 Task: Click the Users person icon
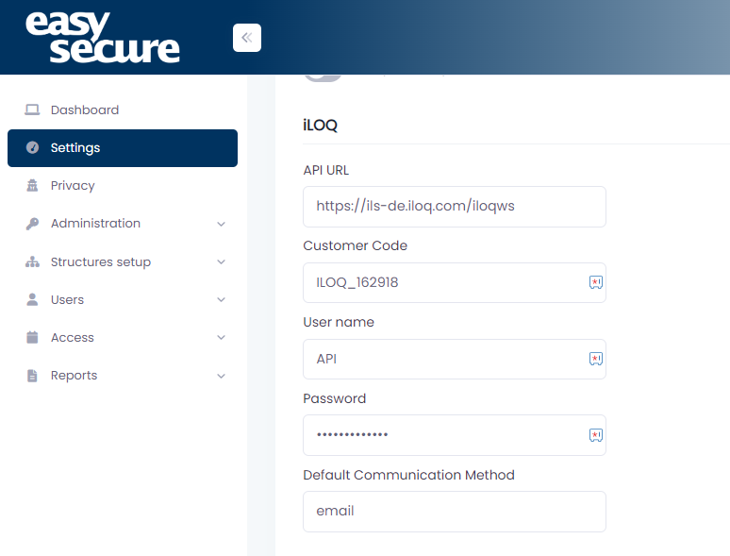tap(32, 299)
